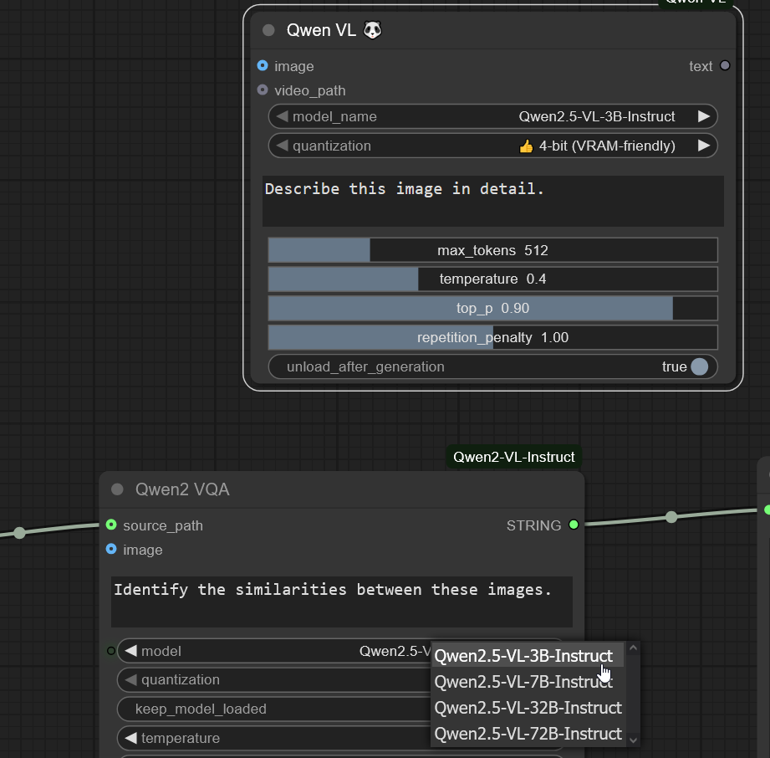Click the image input port on Qwen VL
This screenshot has width=770, height=758.
point(263,66)
